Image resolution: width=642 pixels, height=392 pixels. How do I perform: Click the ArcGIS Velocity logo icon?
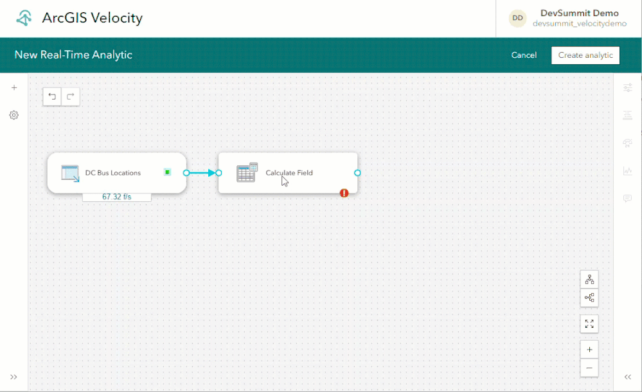click(24, 18)
